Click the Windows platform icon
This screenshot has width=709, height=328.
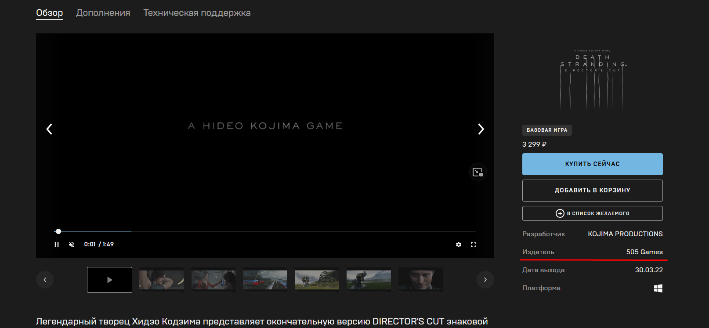coord(658,288)
